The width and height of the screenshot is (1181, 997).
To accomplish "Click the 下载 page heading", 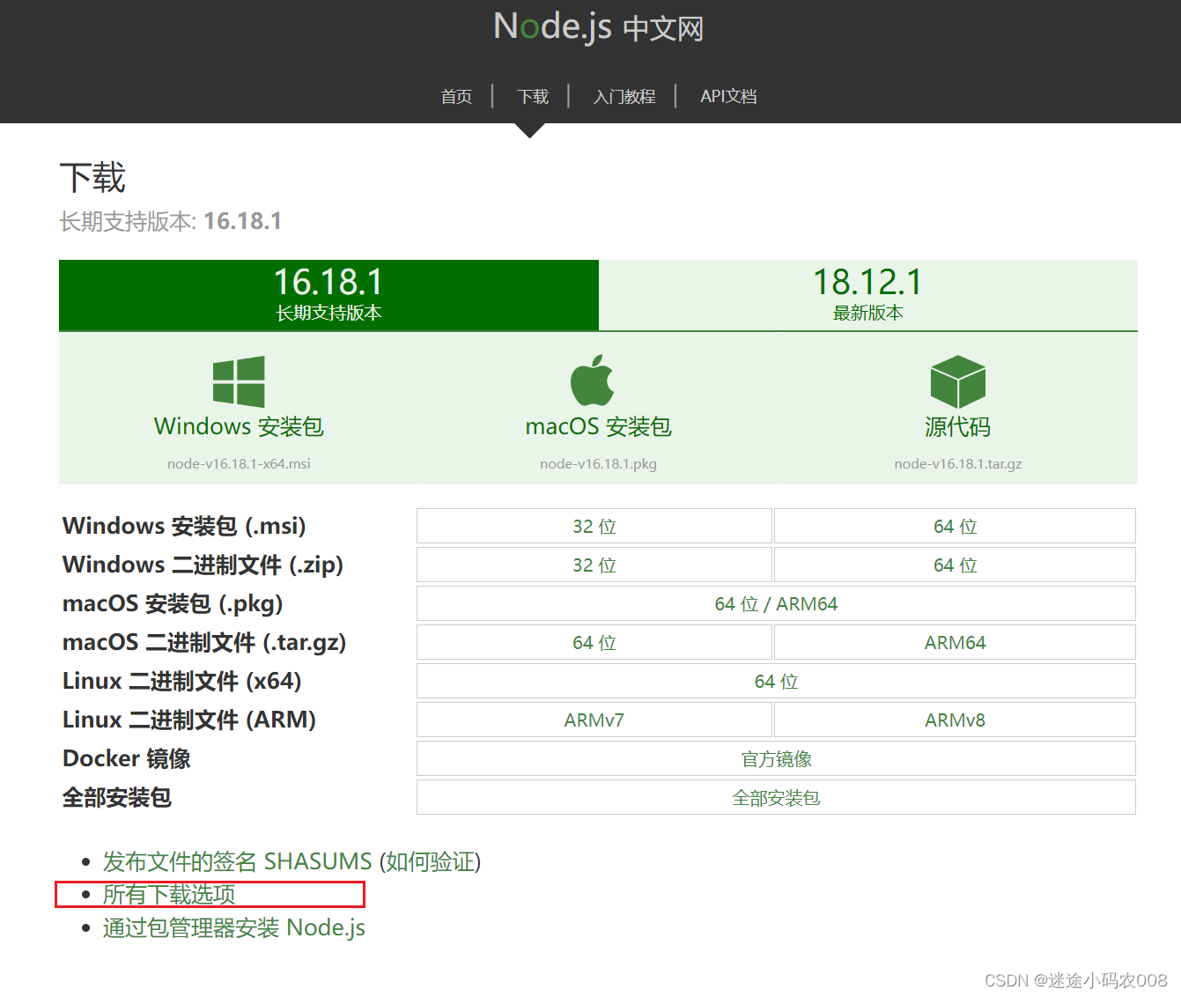I will point(92,177).
